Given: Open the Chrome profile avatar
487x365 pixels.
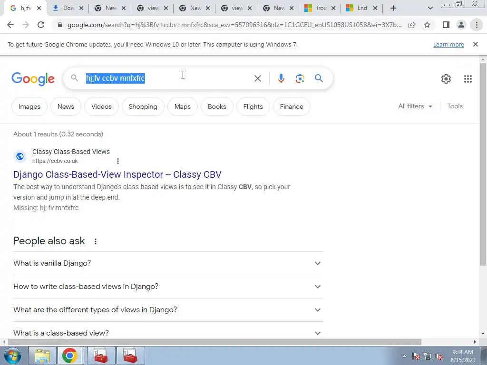Looking at the screenshot, I should pos(461,25).
